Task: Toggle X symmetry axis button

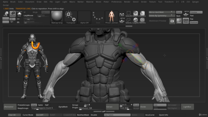Action: pos(12,19)
